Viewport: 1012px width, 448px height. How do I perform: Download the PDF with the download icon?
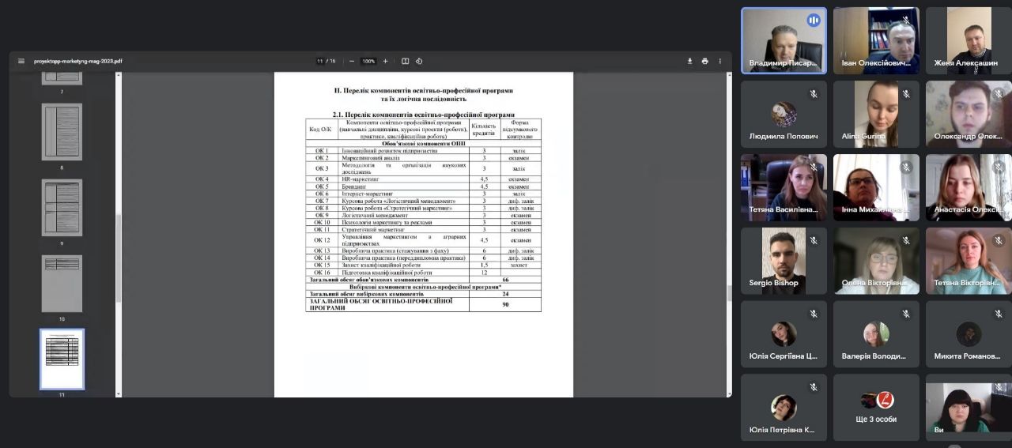(689, 61)
